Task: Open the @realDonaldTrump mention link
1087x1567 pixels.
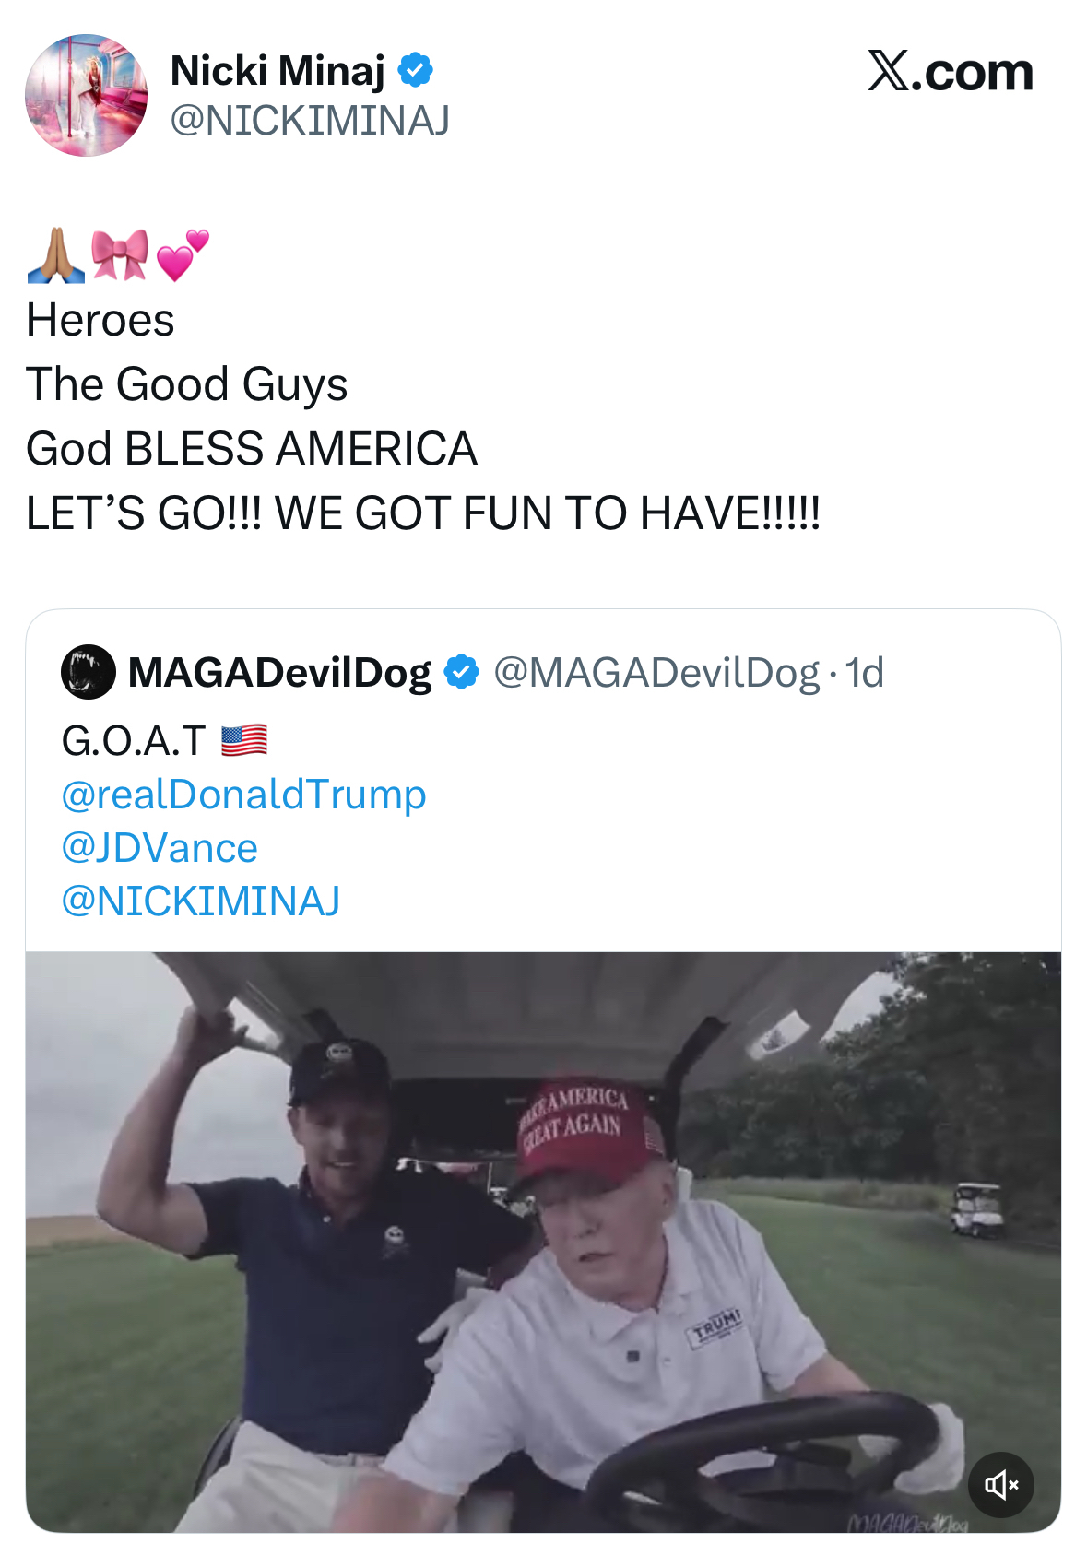Action: (243, 795)
